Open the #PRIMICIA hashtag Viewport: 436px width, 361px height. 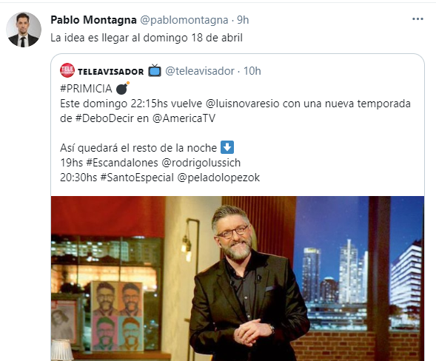86,89
